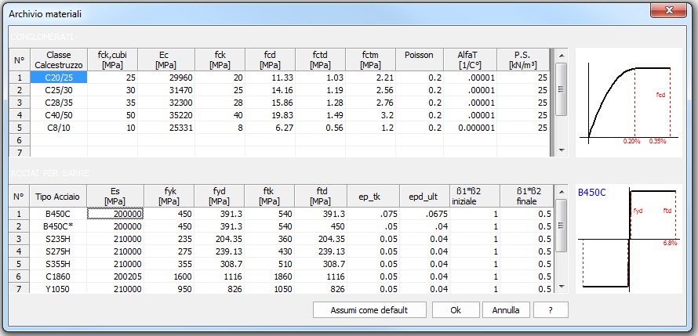Screen dimensions: 698x336
Task: Click the Tipo Acciaio column header
Action: (x=58, y=196)
